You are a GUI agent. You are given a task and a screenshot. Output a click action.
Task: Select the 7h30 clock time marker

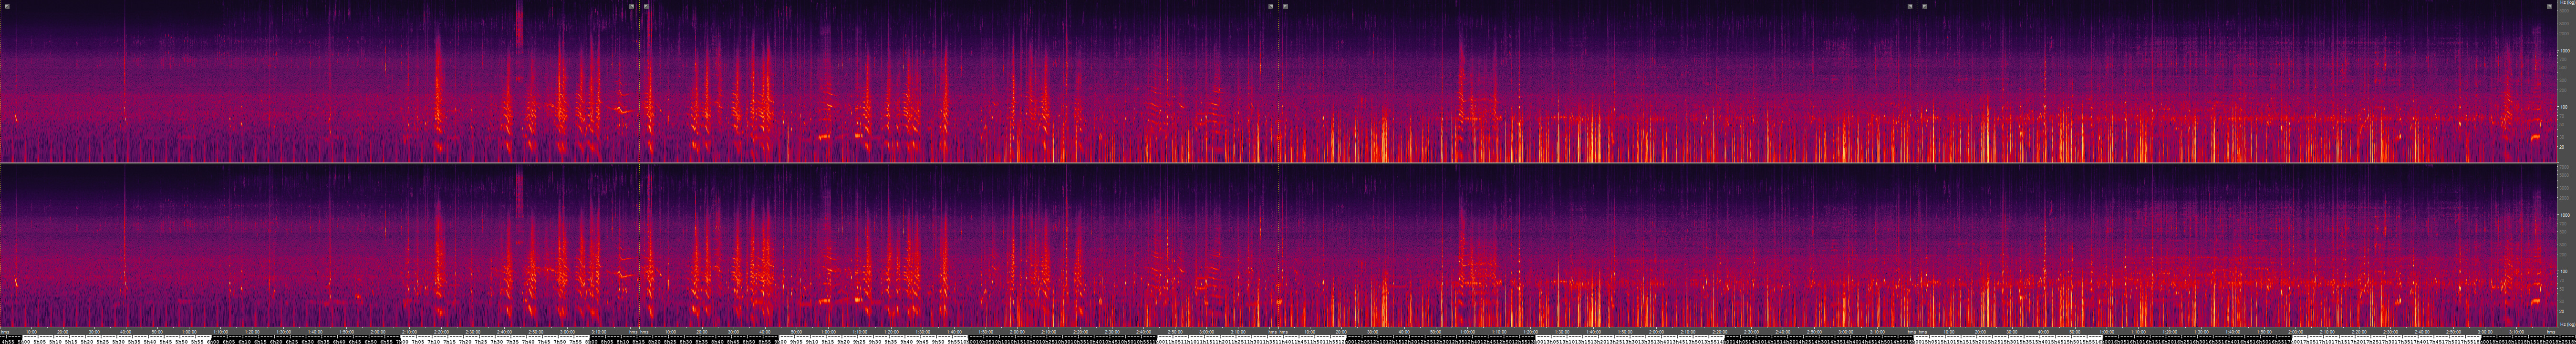coord(497,341)
